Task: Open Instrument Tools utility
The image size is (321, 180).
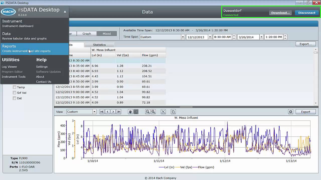Action: click(14, 77)
